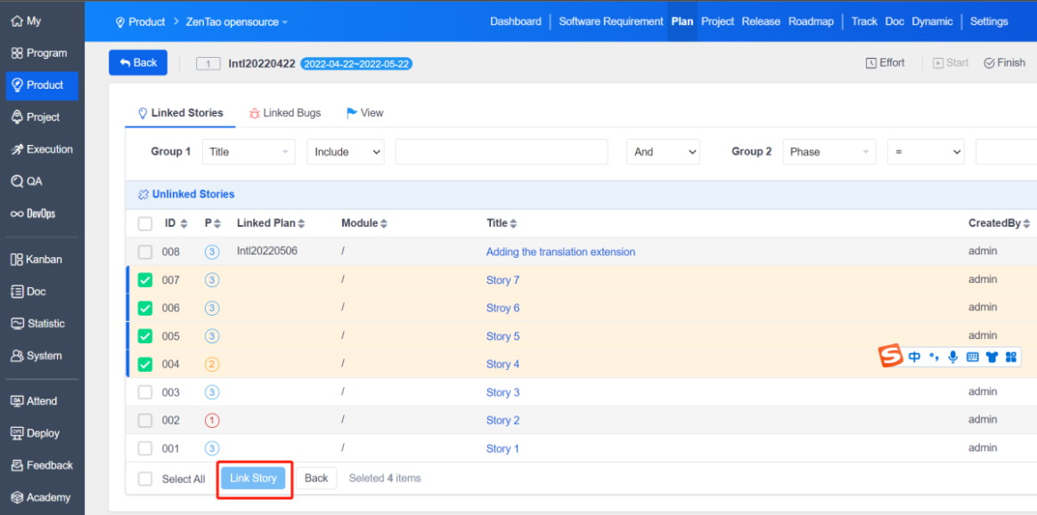Click the Sogou microphone voice input icon
Viewport: 1037px width, 515px height.
tap(953, 358)
